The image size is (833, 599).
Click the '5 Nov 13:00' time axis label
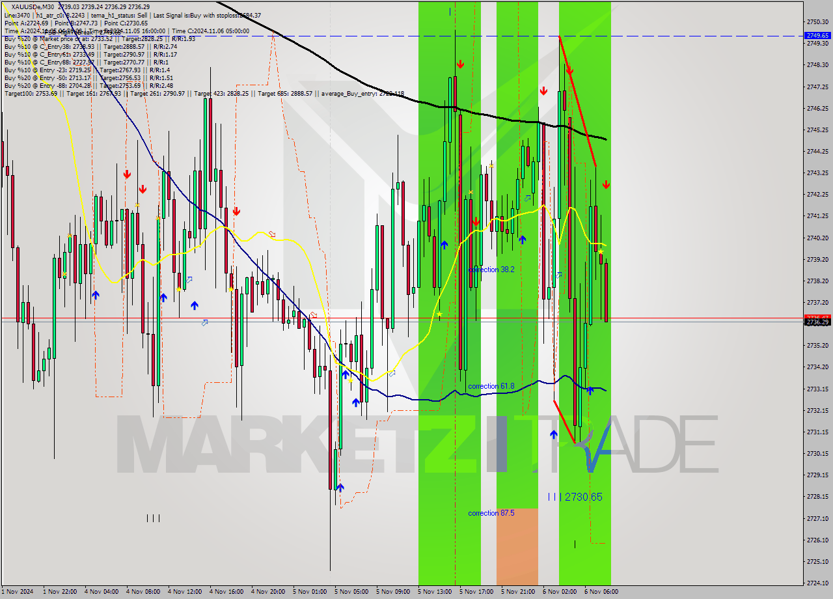click(x=435, y=592)
